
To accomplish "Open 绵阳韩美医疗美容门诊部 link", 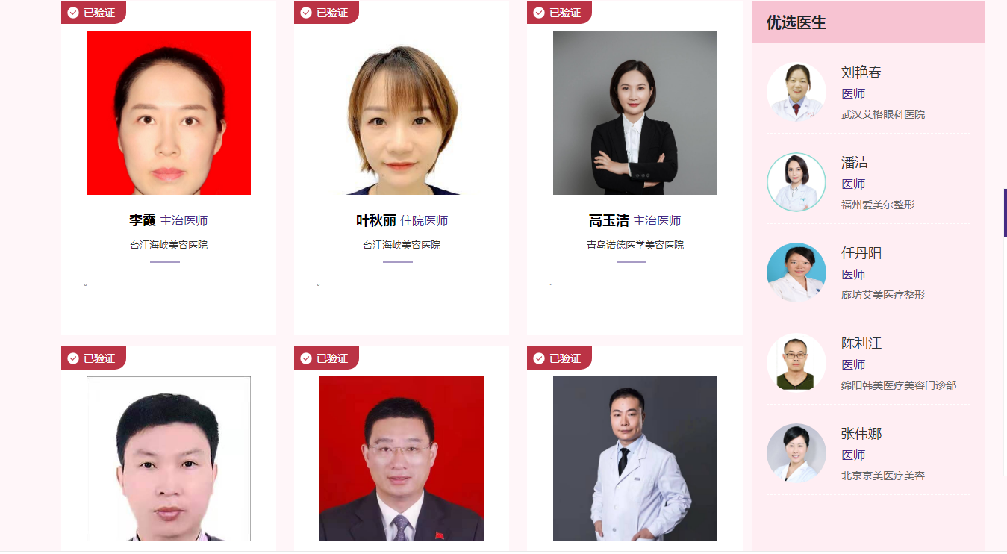I will tap(899, 385).
